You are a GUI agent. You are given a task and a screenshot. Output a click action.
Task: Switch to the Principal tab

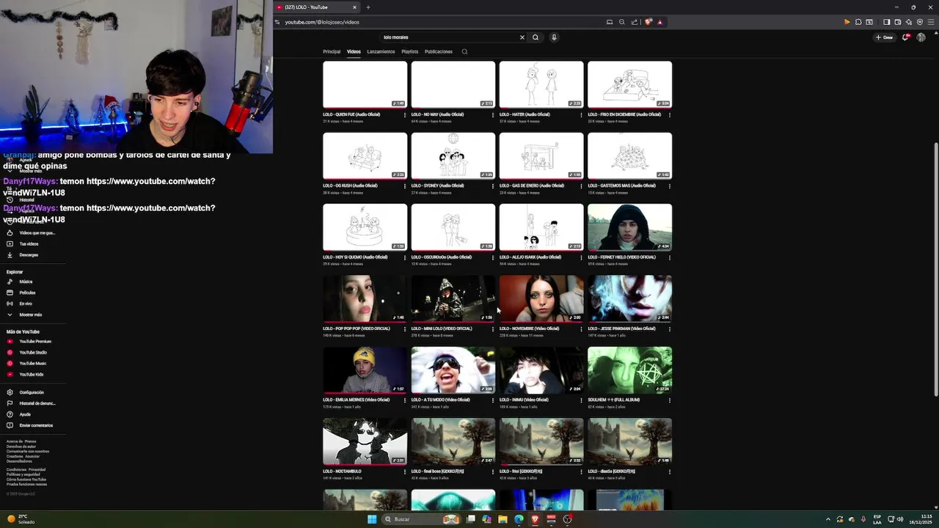[332, 52]
